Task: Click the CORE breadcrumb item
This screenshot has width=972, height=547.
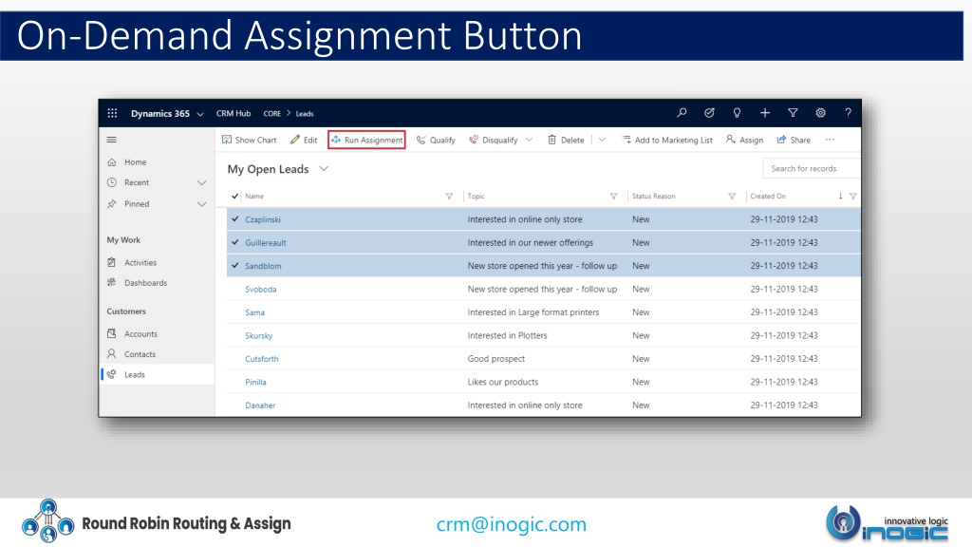Action: (272, 114)
